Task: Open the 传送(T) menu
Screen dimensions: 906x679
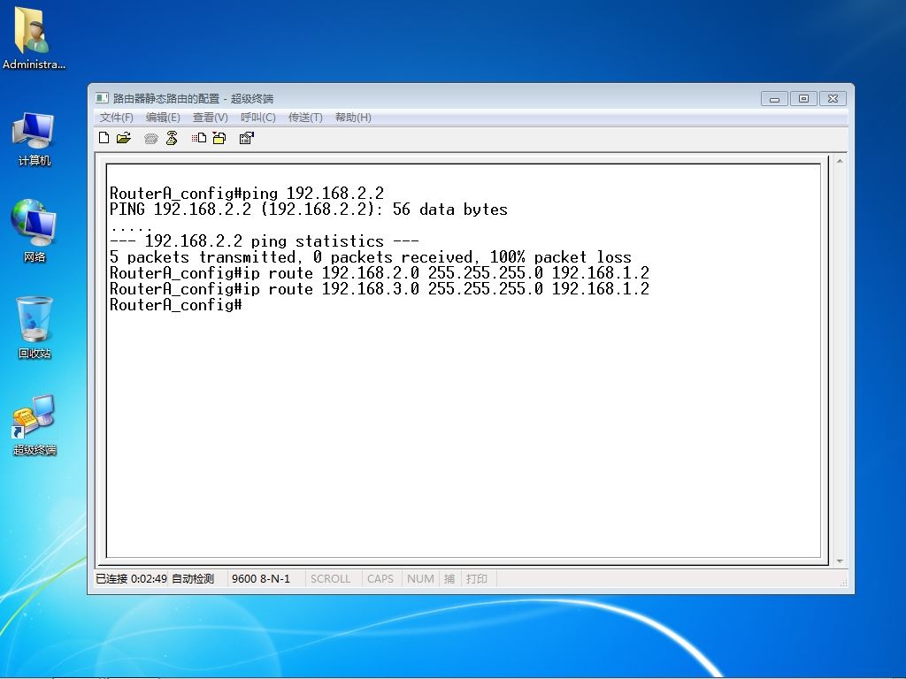Action: pyautogui.click(x=305, y=118)
